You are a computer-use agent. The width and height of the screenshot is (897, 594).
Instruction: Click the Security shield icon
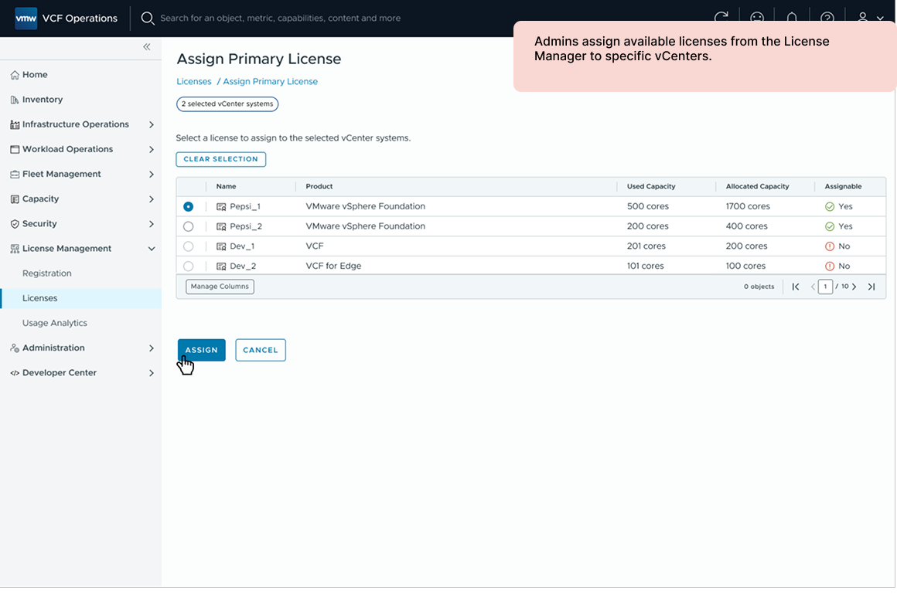pos(15,224)
